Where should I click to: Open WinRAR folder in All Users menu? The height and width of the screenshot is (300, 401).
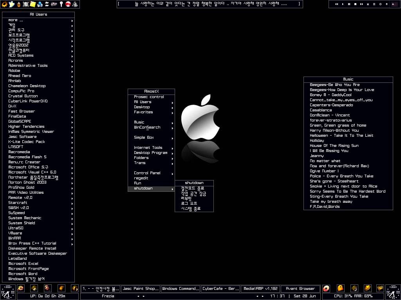coord(38,238)
